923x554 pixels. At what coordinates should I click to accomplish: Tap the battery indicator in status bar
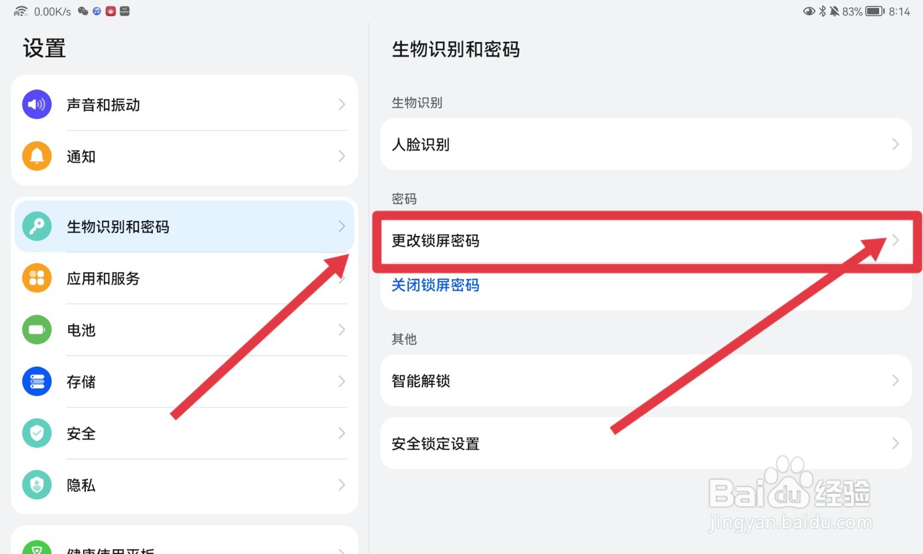point(875,11)
